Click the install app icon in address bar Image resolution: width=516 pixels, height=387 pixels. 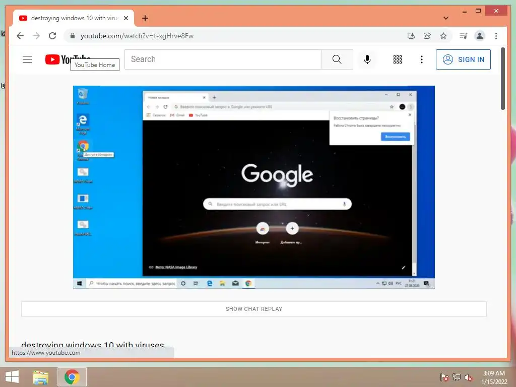(411, 36)
